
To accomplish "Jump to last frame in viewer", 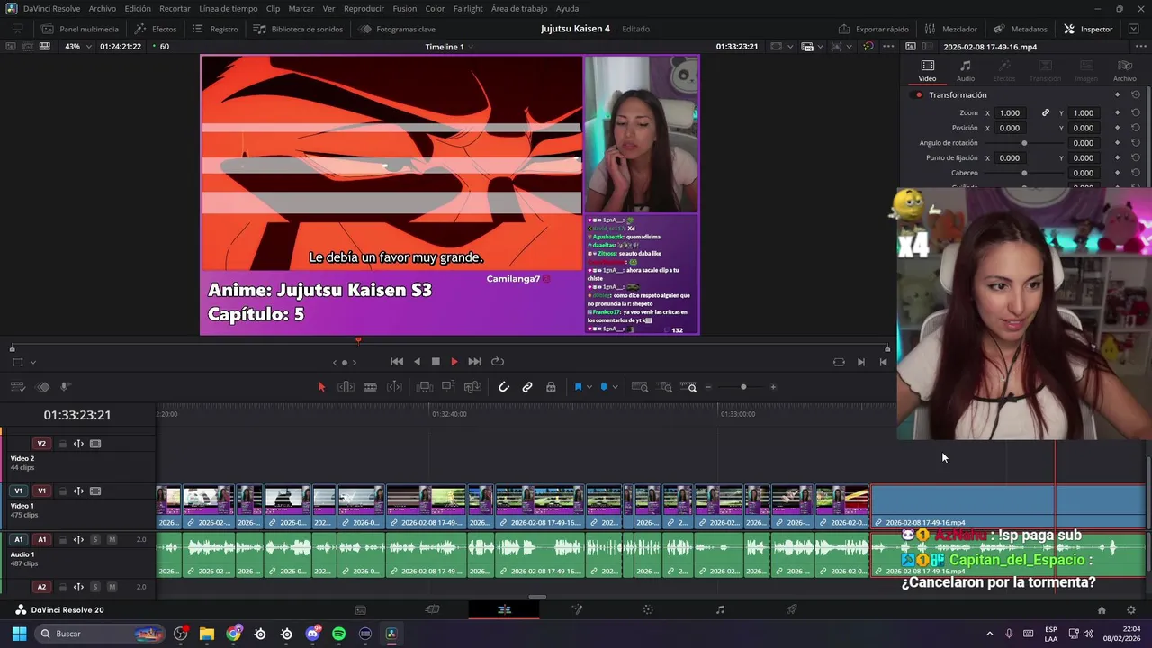I will tap(474, 362).
